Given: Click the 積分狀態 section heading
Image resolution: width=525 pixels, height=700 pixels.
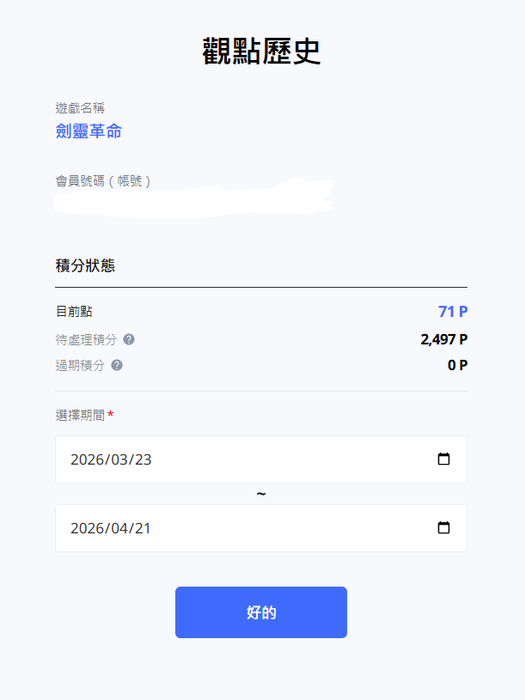Looking at the screenshot, I should (85, 266).
